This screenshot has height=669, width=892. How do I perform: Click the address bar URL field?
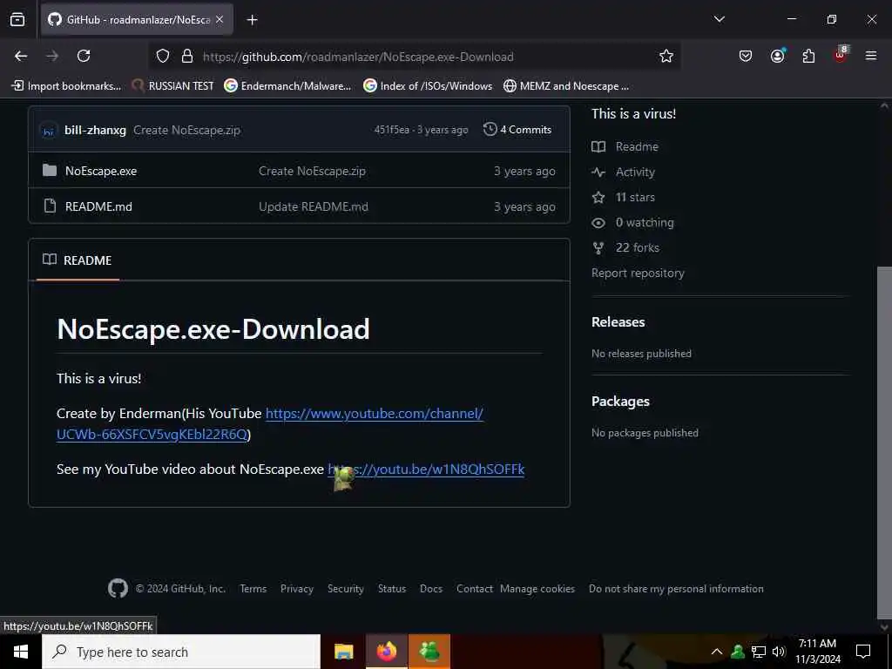(x=416, y=57)
